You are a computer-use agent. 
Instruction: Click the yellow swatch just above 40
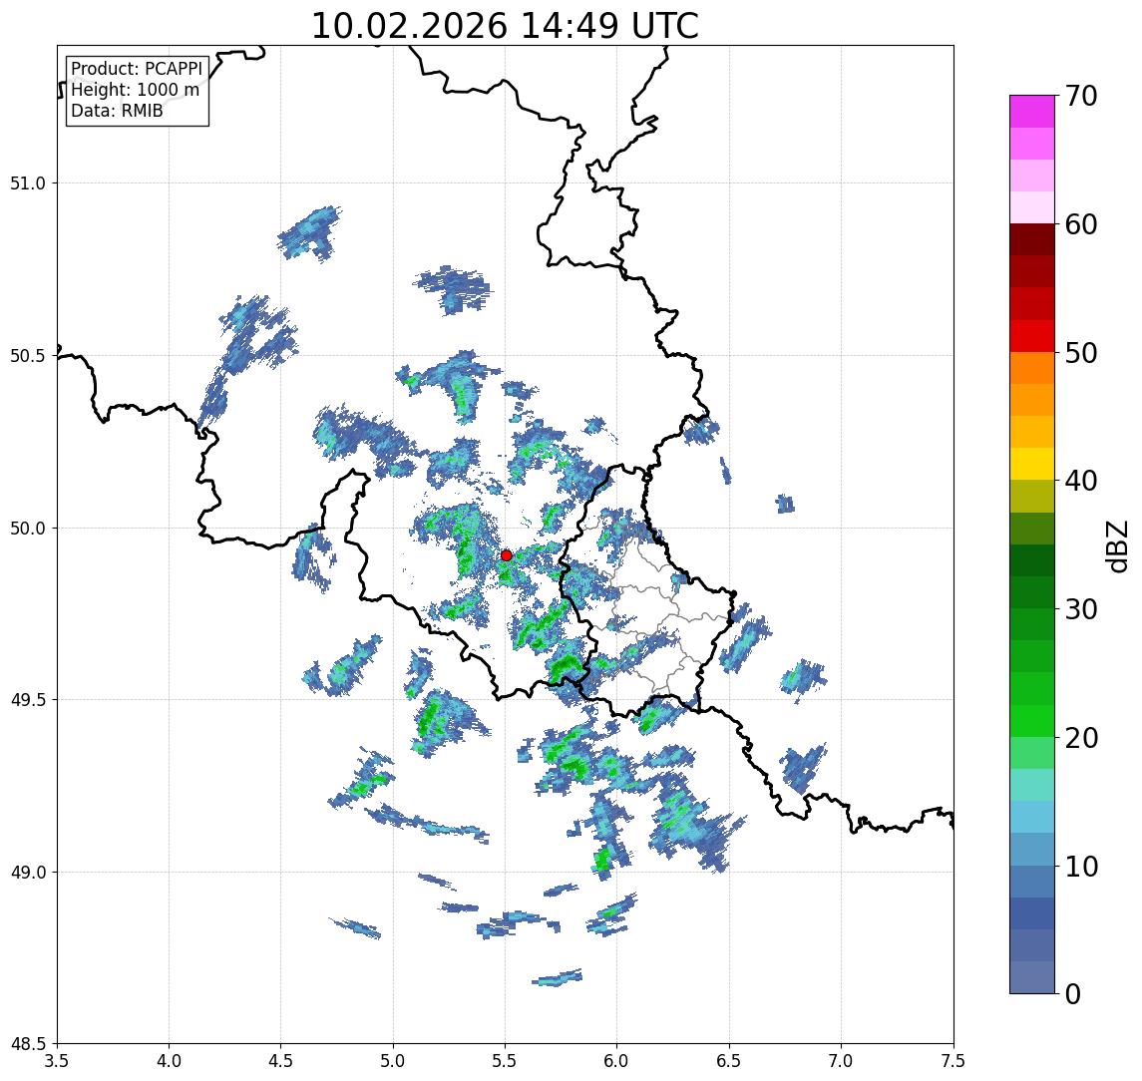(1032, 464)
